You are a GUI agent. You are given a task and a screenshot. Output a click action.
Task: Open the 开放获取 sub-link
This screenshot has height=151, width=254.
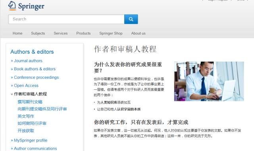tap(26, 131)
